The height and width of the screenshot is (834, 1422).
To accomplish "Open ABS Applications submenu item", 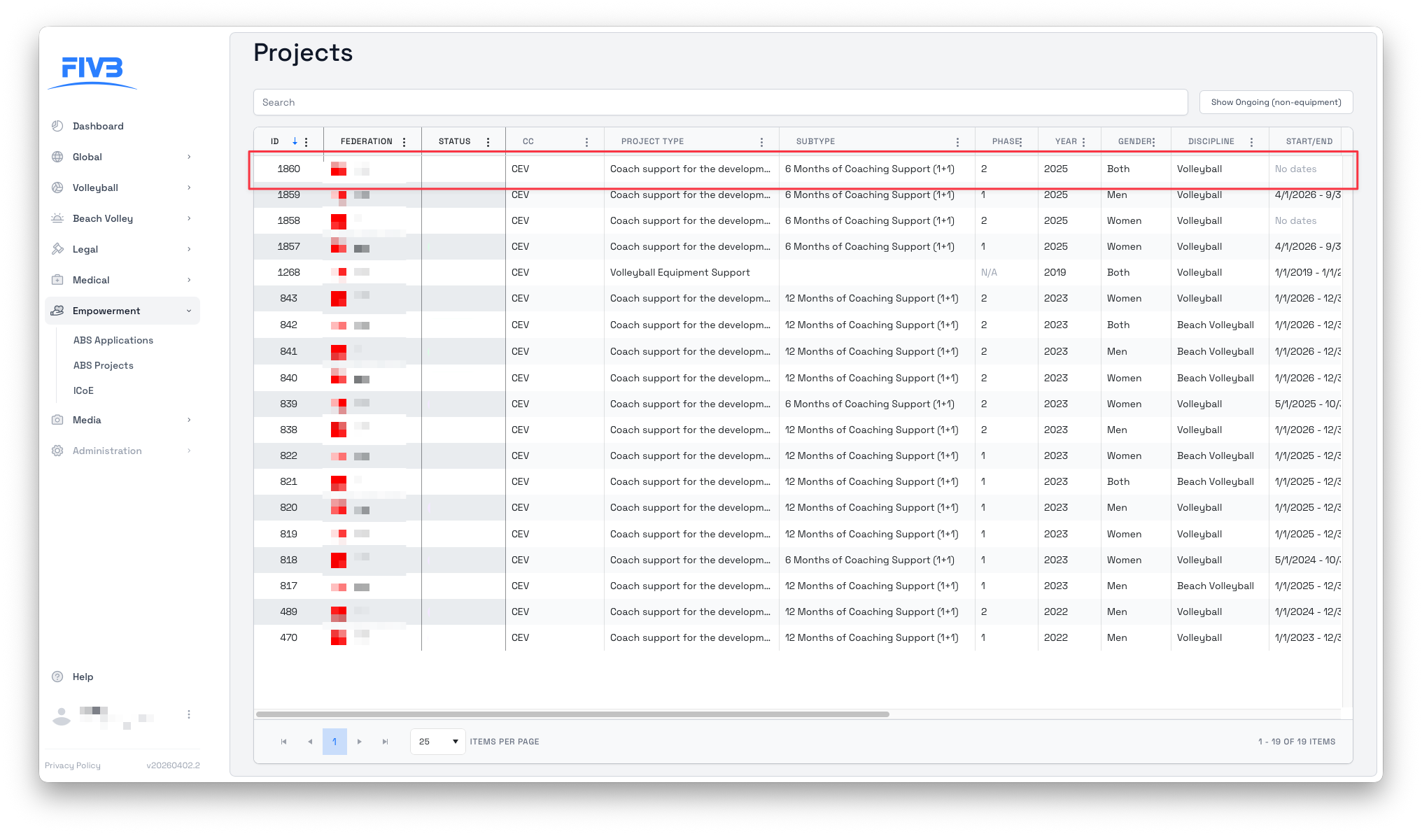I will [113, 340].
